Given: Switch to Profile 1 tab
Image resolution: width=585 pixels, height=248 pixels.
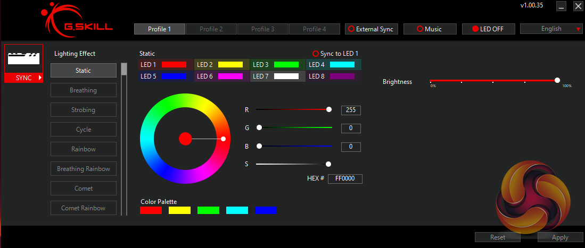Looking at the screenshot, I should [159, 29].
